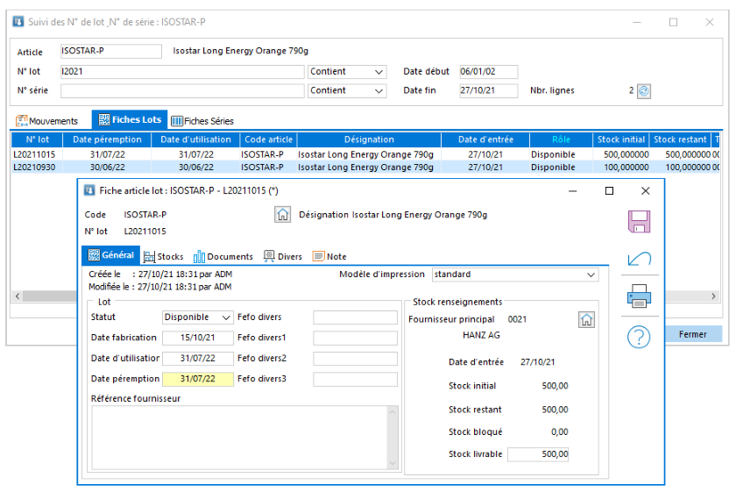Click the Print icon in lot window
736x492 pixels.
tap(639, 296)
